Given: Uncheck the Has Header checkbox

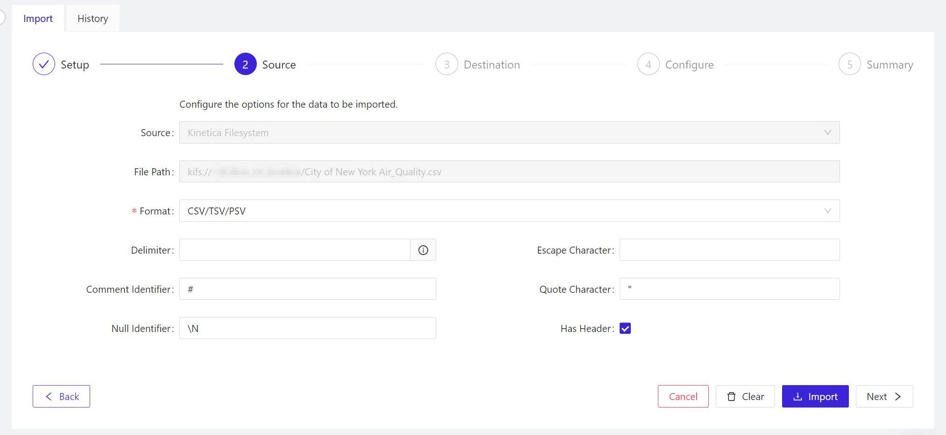Looking at the screenshot, I should coord(625,329).
